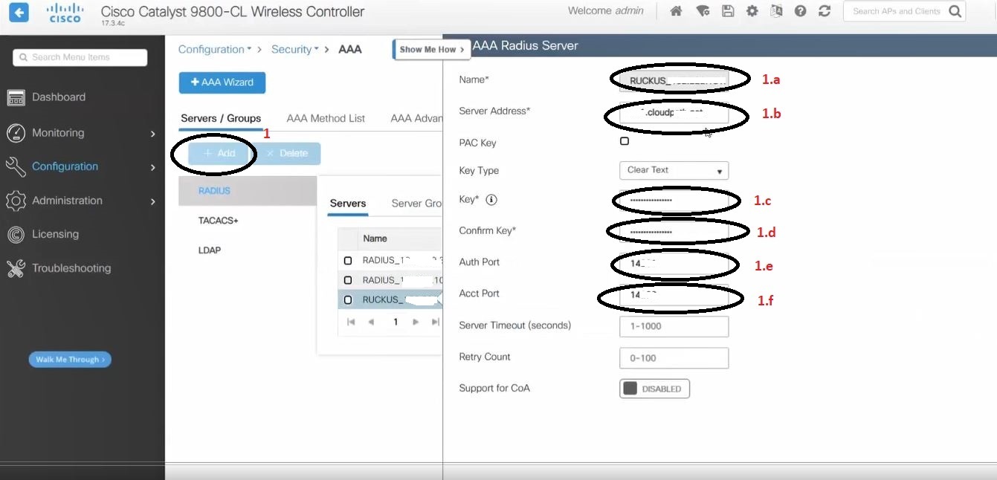This screenshot has height=480, width=997.
Task: Click the Monitoring gauge icon in sidebar
Action: (x=16, y=133)
